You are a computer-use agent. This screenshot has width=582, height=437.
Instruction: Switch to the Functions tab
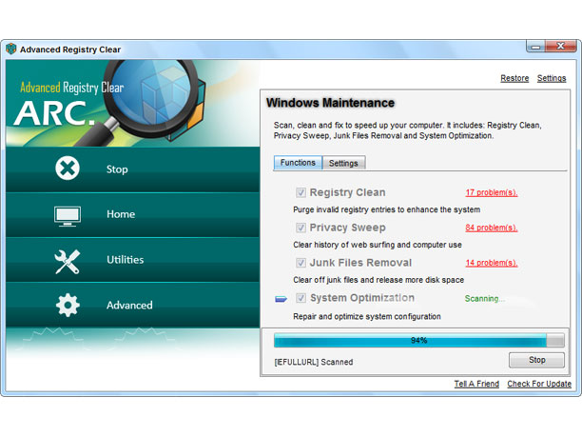tap(298, 163)
